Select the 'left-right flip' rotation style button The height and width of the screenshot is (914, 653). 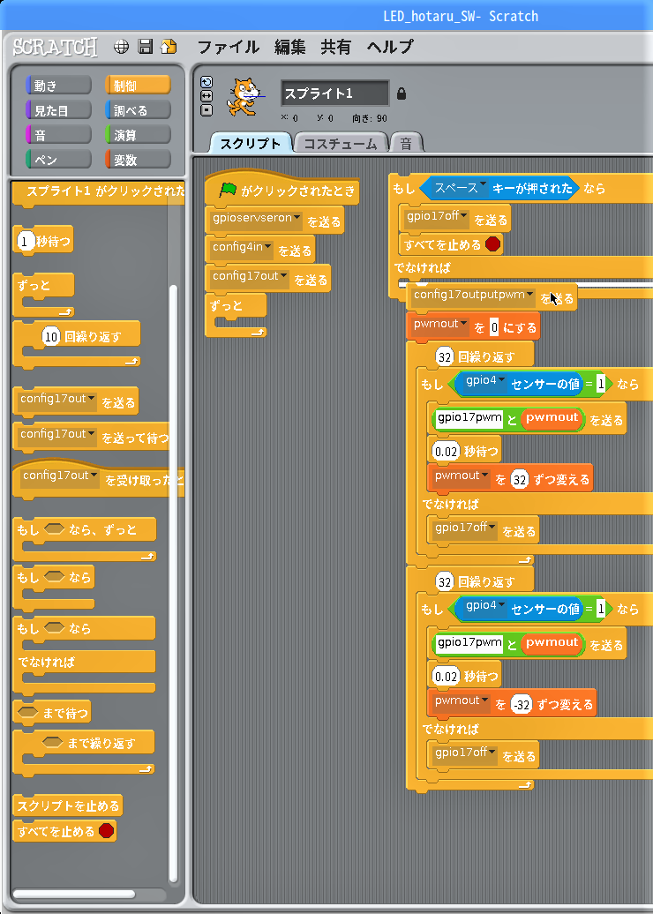tap(206, 95)
